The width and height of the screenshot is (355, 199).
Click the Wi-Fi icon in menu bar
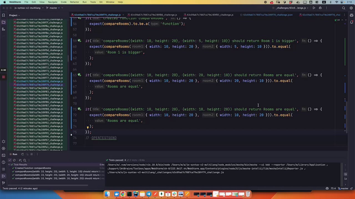coord(336,2)
